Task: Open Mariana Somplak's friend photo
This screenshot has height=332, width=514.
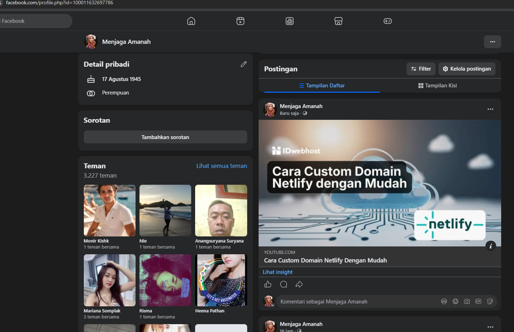Action: [110, 280]
